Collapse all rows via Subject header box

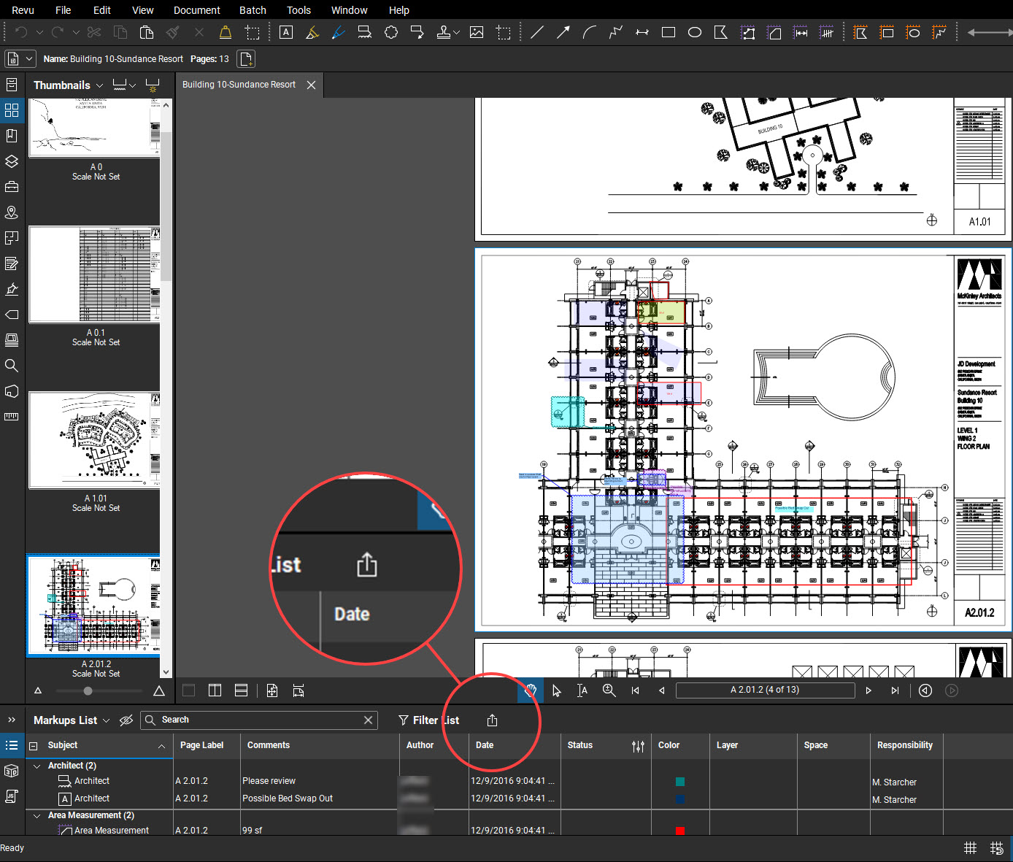[x=33, y=746]
